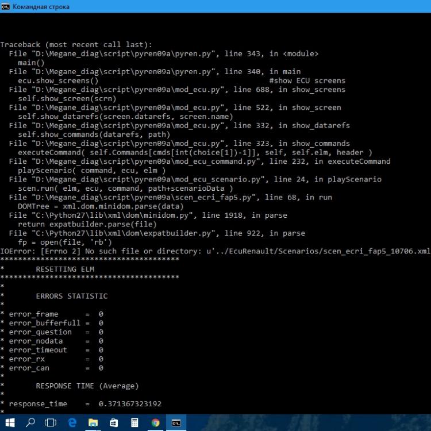Click the Командная строка window title

click(41, 7)
